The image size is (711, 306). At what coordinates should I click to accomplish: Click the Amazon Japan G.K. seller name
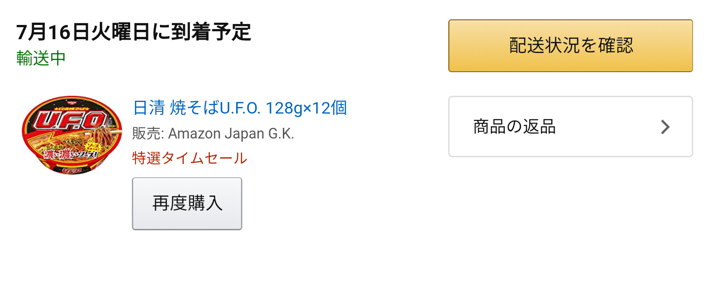(x=231, y=134)
